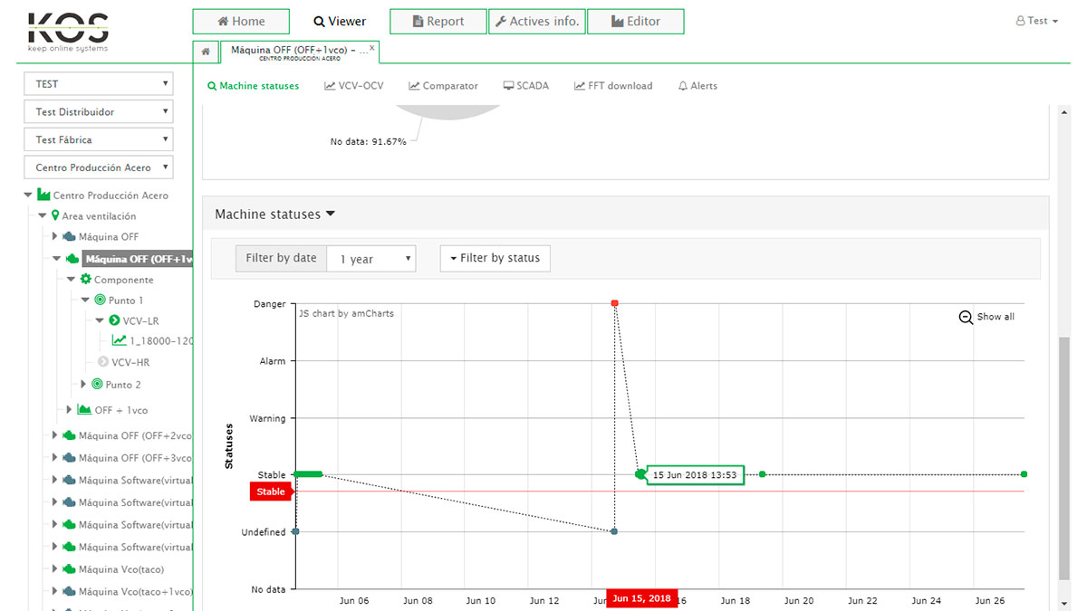Open the Test Distribuidor dropdown
The height and width of the screenshot is (611, 1087).
pyautogui.click(x=98, y=112)
